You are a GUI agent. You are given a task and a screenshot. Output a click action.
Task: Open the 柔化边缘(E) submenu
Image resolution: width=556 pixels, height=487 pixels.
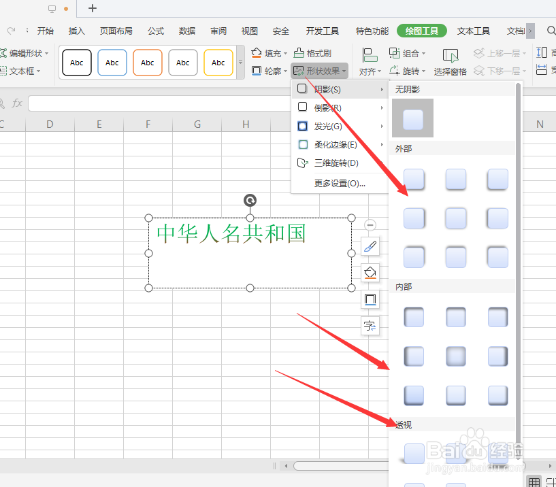(340, 145)
